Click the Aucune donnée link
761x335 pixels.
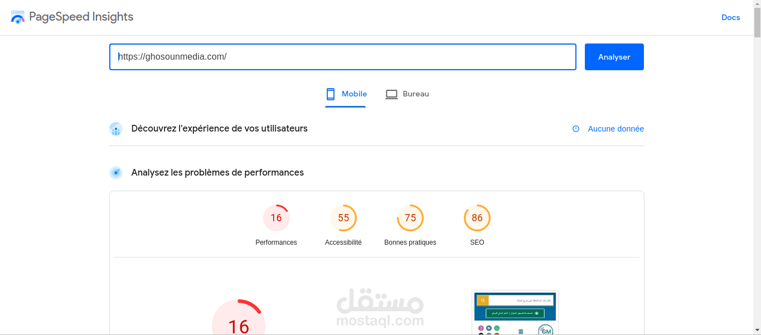[615, 129]
